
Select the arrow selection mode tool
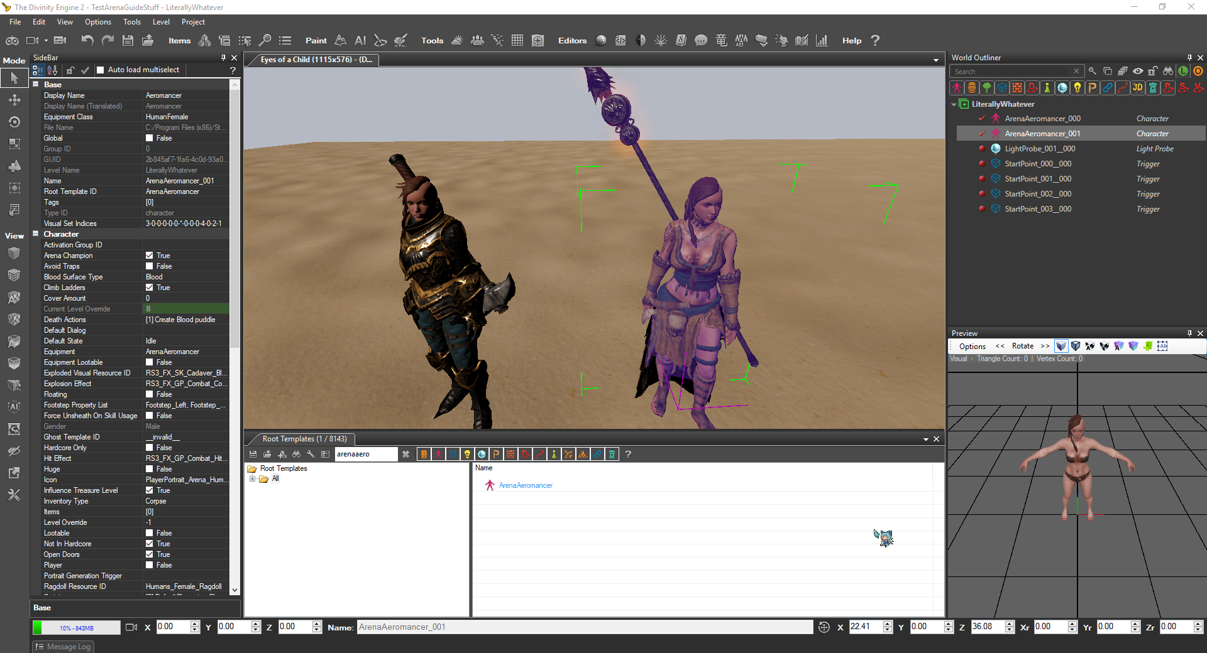14,78
